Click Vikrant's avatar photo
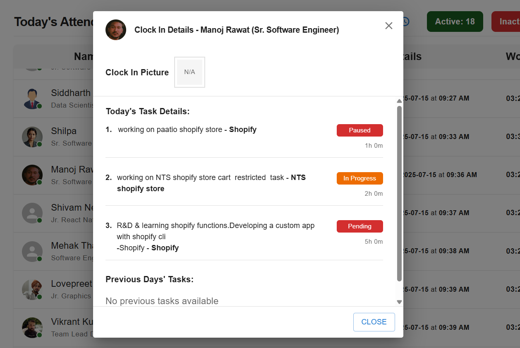520x348 pixels. tap(32, 328)
